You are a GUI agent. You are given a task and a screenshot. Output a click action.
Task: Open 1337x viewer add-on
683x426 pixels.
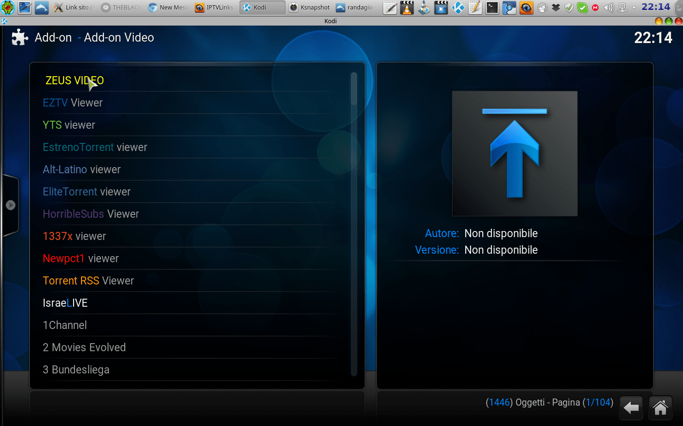pyautogui.click(x=196, y=236)
